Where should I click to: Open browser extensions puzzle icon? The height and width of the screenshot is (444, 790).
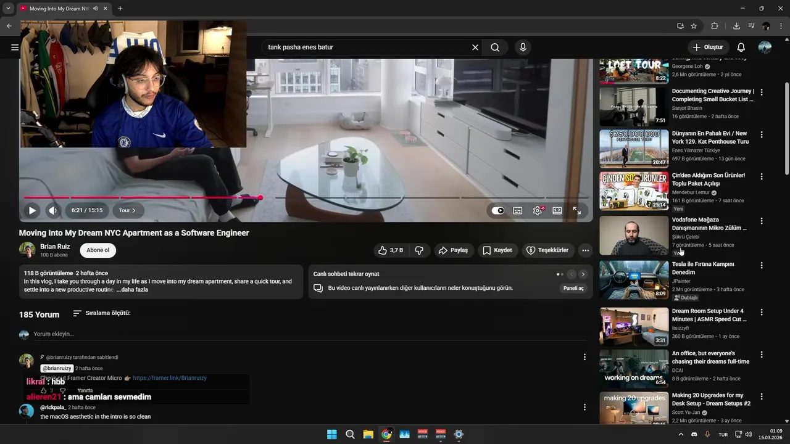[715, 26]
